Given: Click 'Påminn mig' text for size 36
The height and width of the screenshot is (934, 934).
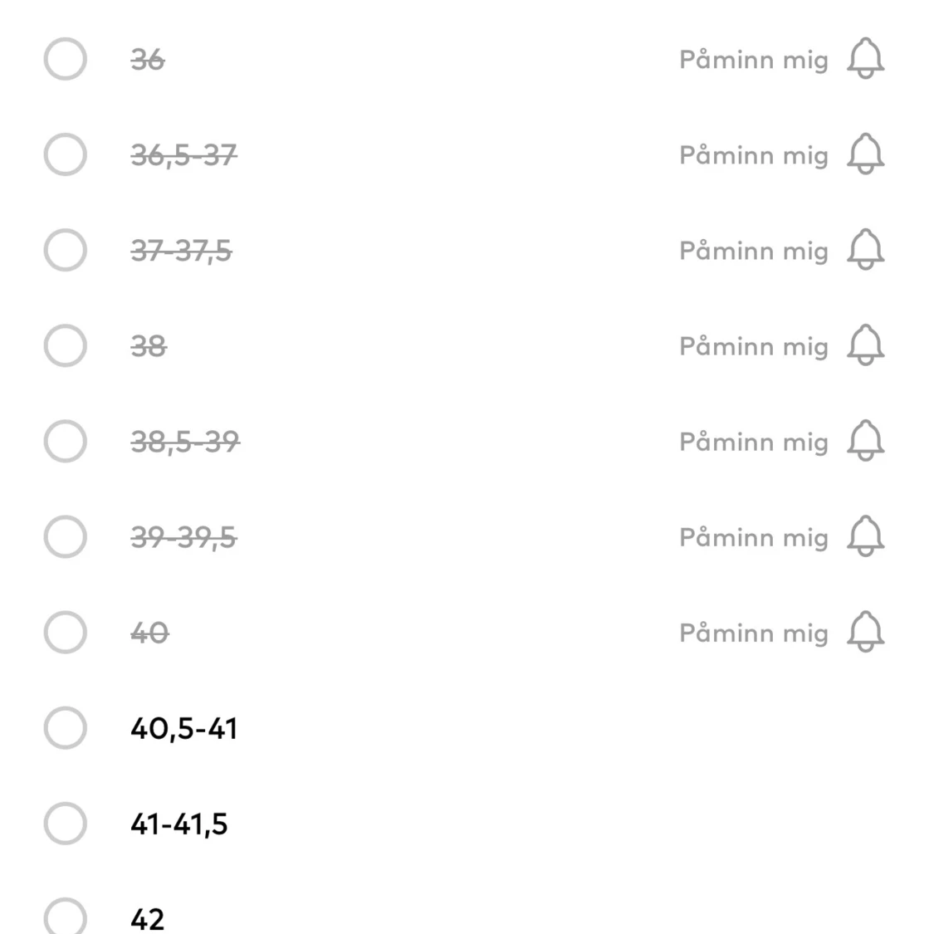Looking at the screenshot, I should [x=753, y=60].
